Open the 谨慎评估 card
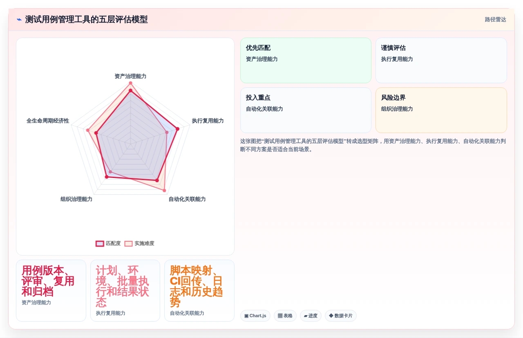This screenshot has width=523, height=338. (441, 60)
